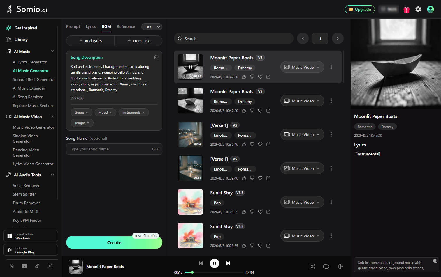Open the Instruments dropdown
The image size is (441, 277).
tap(133, 112)
